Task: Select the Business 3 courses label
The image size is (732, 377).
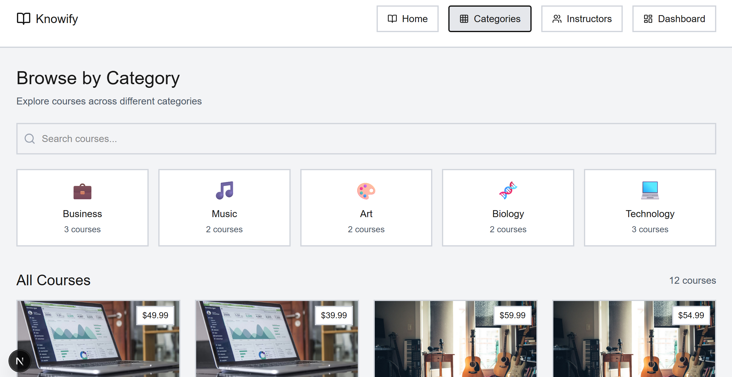Action: click(82, 229)
